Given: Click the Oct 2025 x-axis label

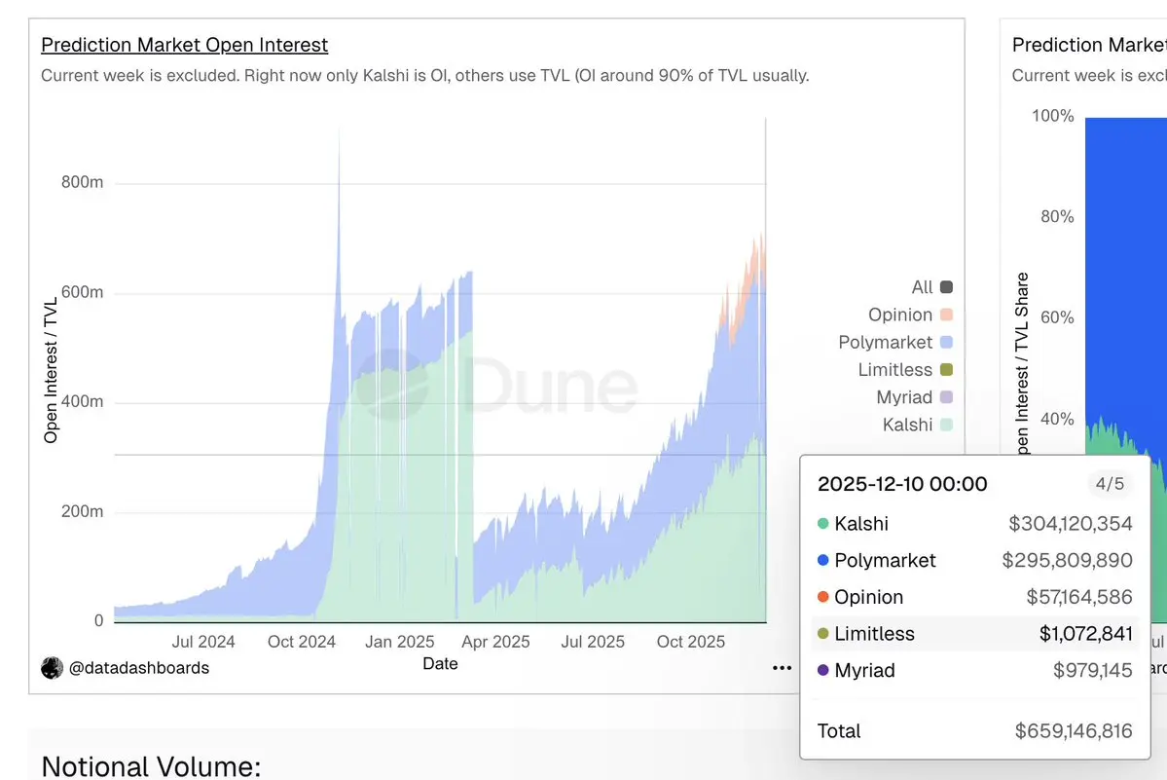Looking at the screenshot, I should tap(691, 642).
